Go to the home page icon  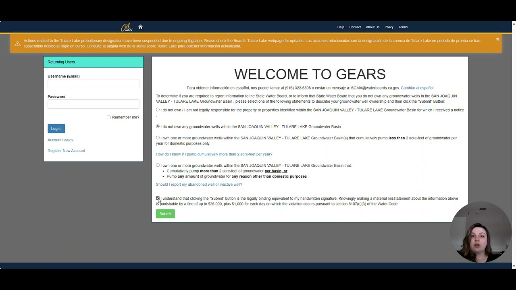tap(140, 27)
